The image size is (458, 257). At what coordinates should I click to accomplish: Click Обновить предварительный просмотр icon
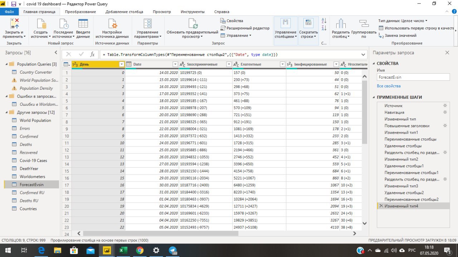click(193, 24)
